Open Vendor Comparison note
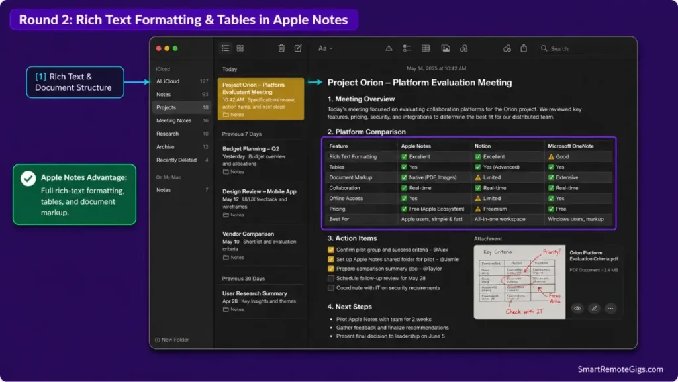The width and height of the screenshot is (678, 382). [x=261, y=244]
